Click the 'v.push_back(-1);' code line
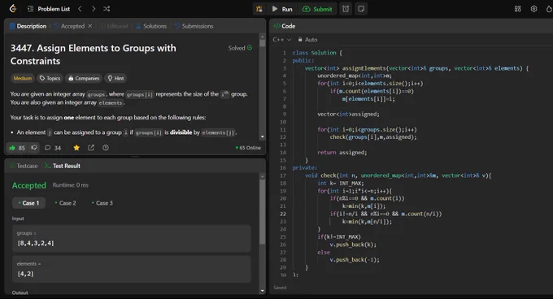The height and width of the screenshot is (299, 553). (x=355, y=260)
